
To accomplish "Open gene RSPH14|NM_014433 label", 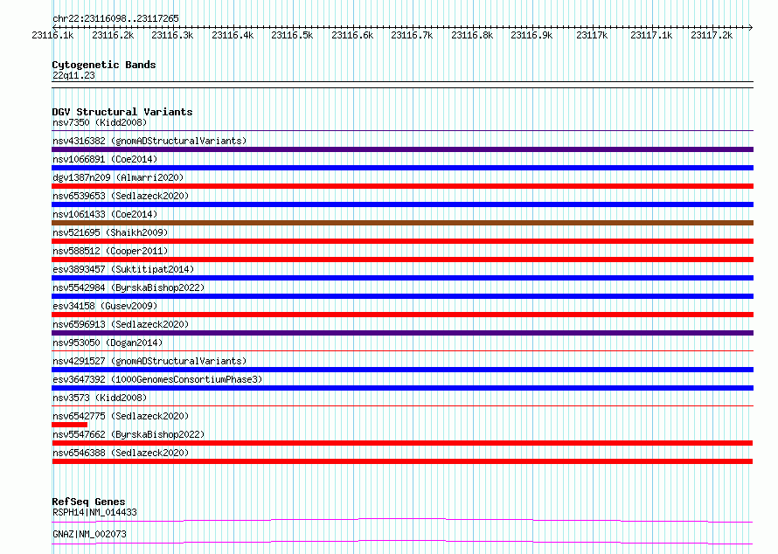I will [x=94, y=512].
